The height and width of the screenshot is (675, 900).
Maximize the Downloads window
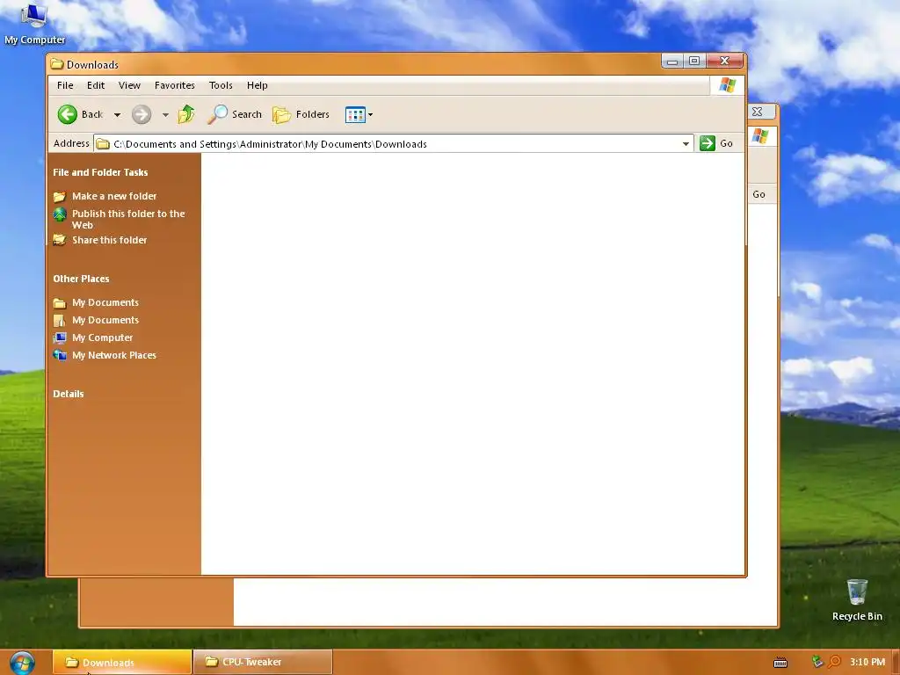pos(694,61)
